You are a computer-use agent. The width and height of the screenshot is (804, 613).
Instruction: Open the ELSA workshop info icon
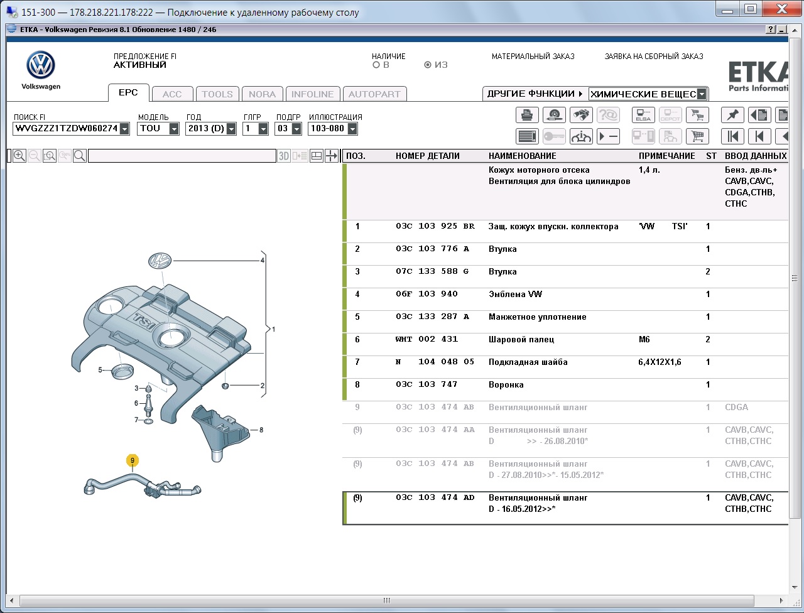[x=643, y=115]
